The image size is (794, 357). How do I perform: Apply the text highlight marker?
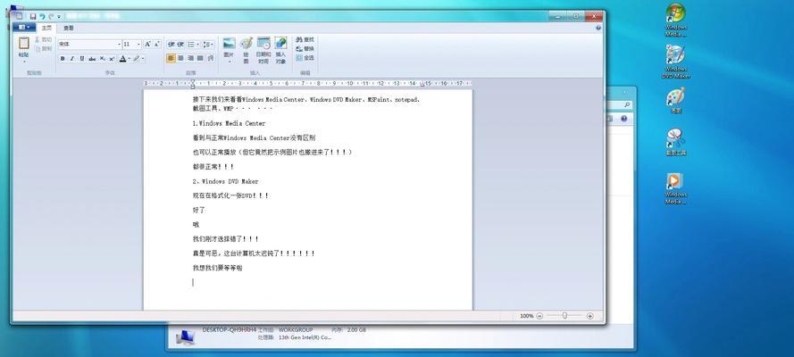coord(137,59)
